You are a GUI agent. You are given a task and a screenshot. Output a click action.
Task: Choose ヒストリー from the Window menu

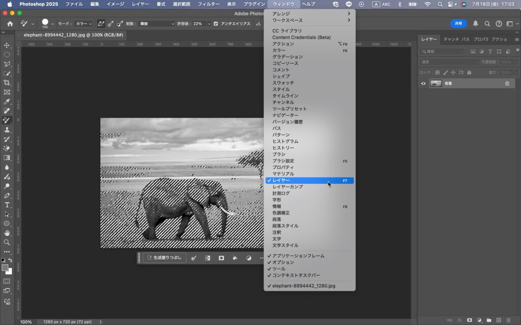point(310,148)
